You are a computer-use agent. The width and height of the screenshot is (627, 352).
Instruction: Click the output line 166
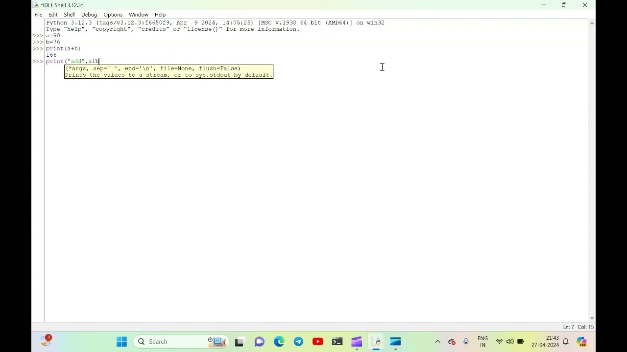coord(51,55)
